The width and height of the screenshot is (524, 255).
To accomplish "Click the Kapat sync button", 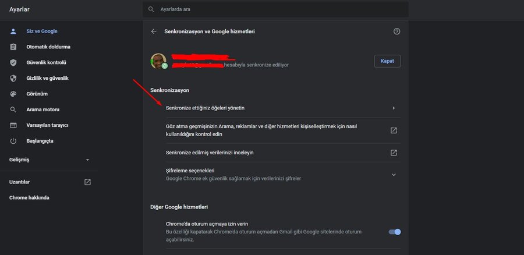I will 387,61.
